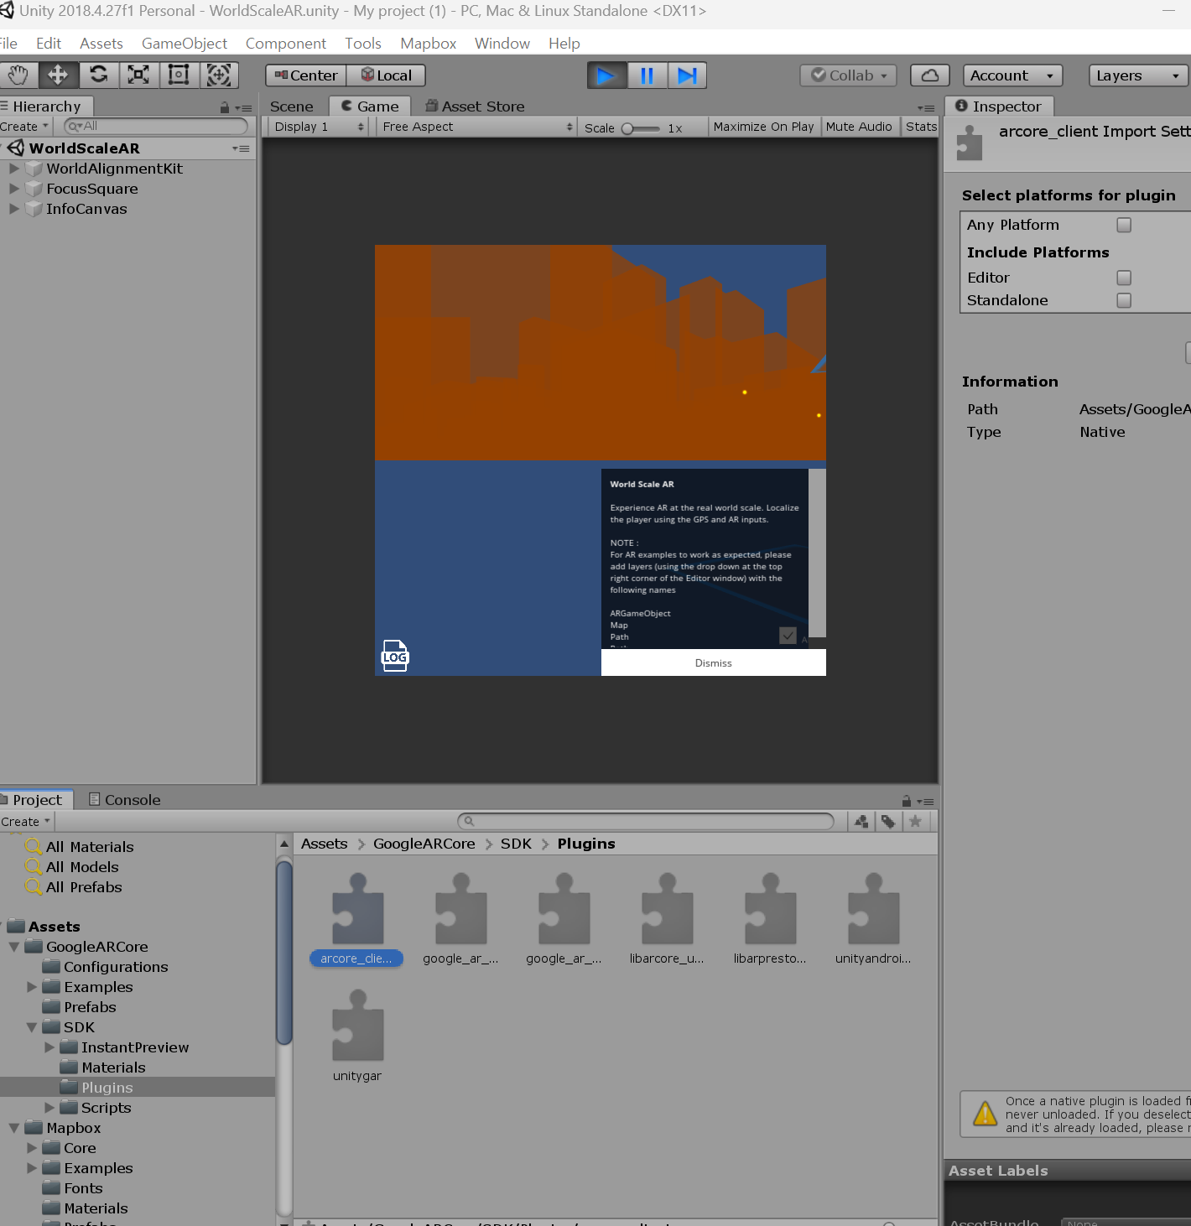Open the Component menu

click(x=286, y=44)
